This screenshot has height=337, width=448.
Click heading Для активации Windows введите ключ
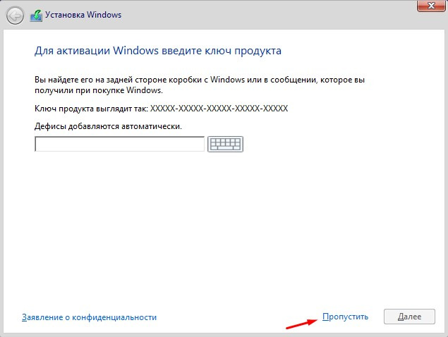click(158, 51)
